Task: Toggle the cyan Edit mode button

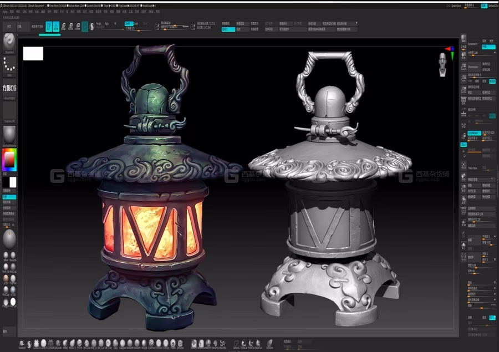Action: point(49,27)
